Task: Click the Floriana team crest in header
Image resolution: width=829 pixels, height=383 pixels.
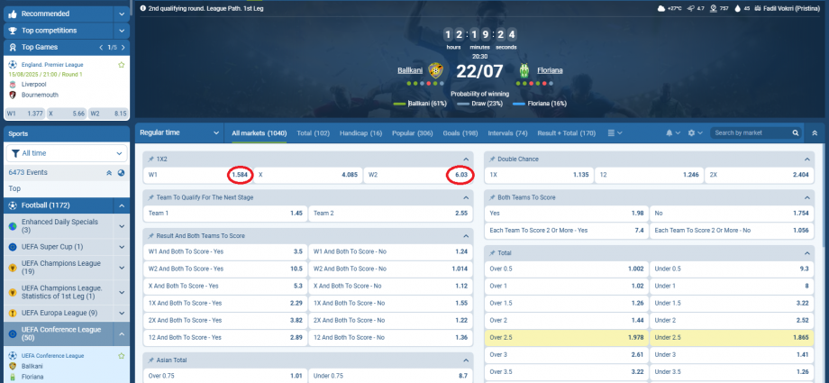Action: [x=524, y=70]
